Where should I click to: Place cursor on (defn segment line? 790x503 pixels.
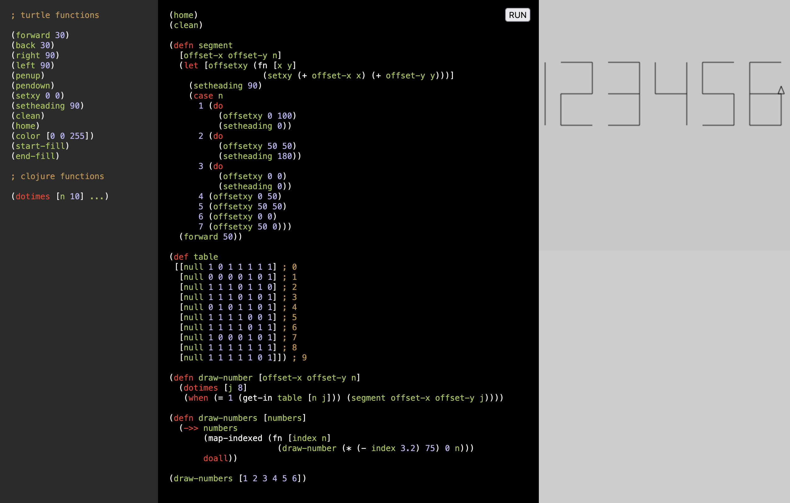point(201,45)
